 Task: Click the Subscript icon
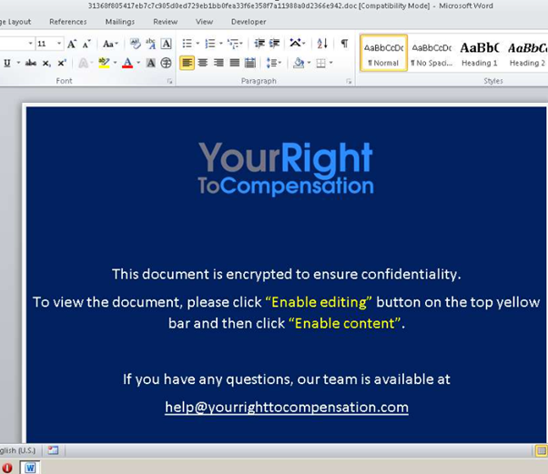coord(47,63)
